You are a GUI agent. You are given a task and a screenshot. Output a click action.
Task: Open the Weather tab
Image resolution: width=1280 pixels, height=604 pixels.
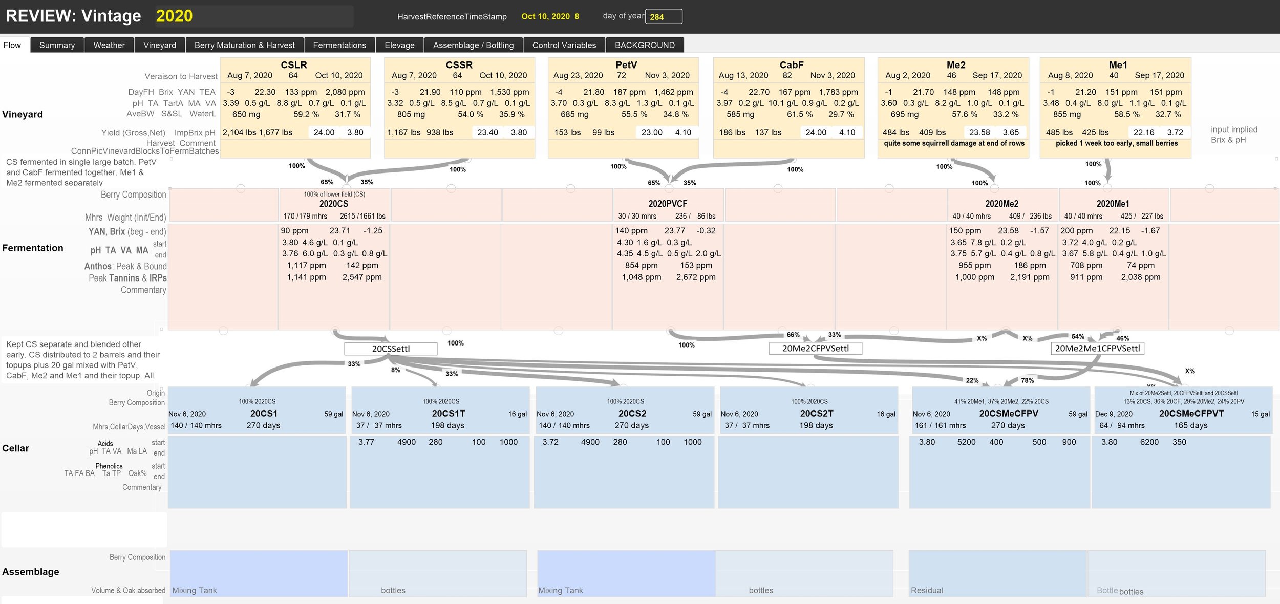pyautogui.click(x=109, y=45)
